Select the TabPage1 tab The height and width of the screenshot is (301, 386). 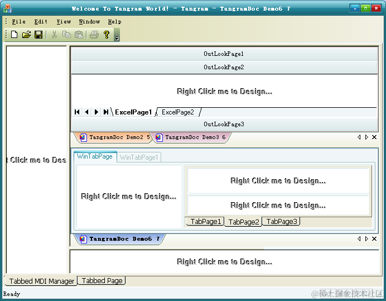[x=206, y=222]
